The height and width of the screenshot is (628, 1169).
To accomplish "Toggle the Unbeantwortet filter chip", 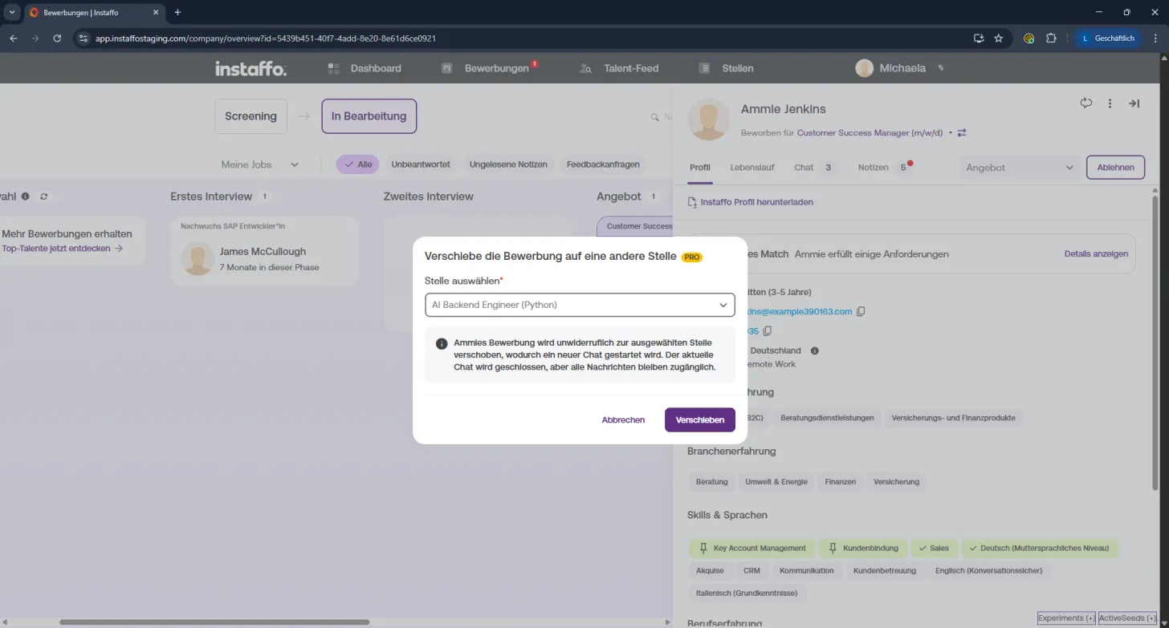I will [x=421, y=164].
